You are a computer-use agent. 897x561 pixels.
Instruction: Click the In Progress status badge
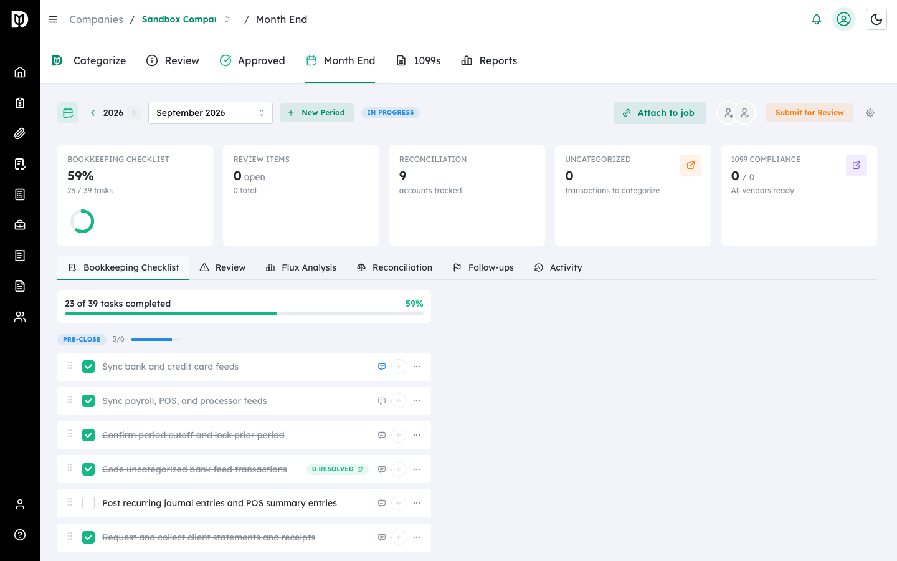coord(391,113)
